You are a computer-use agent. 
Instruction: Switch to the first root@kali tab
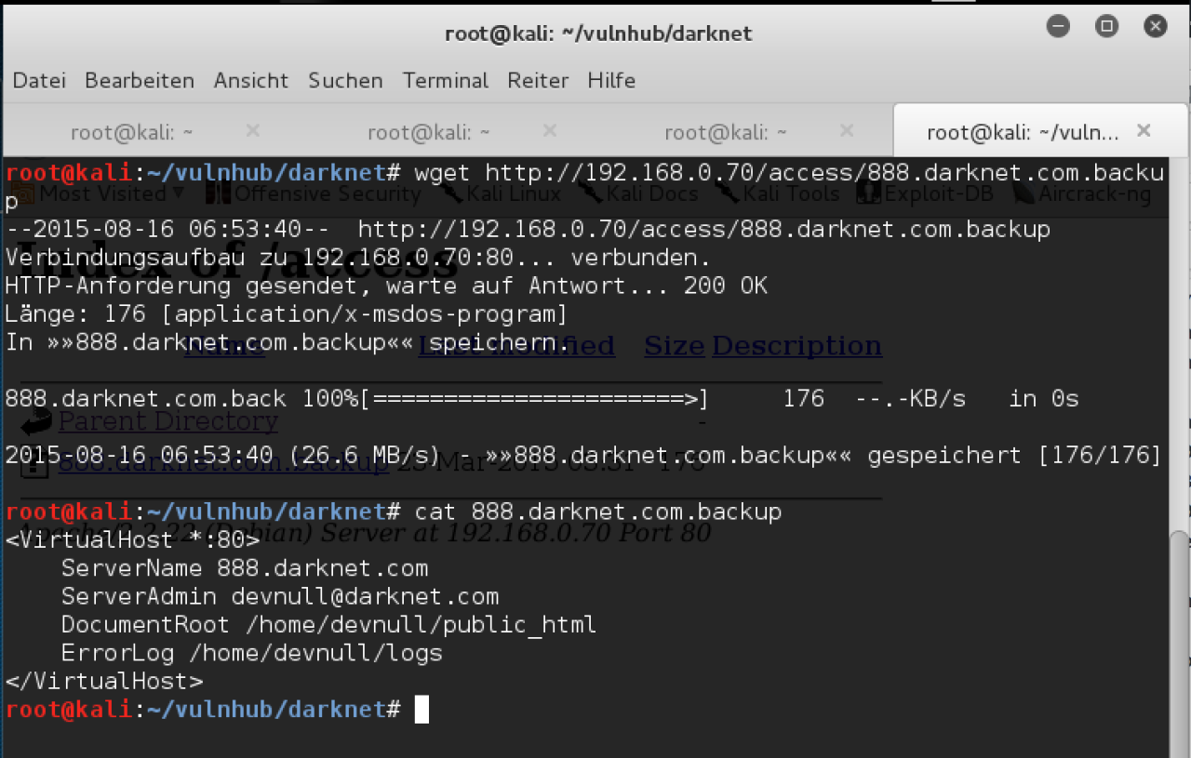[132, 132]
